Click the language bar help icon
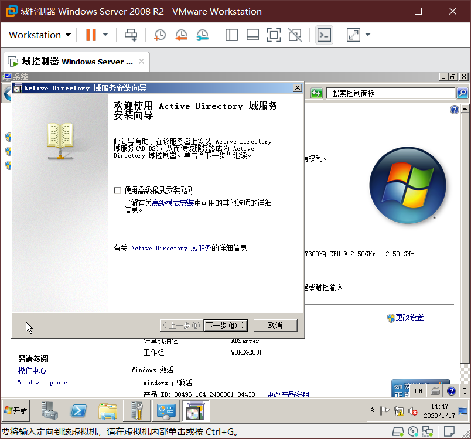471x439 pixels. (451, 391)
